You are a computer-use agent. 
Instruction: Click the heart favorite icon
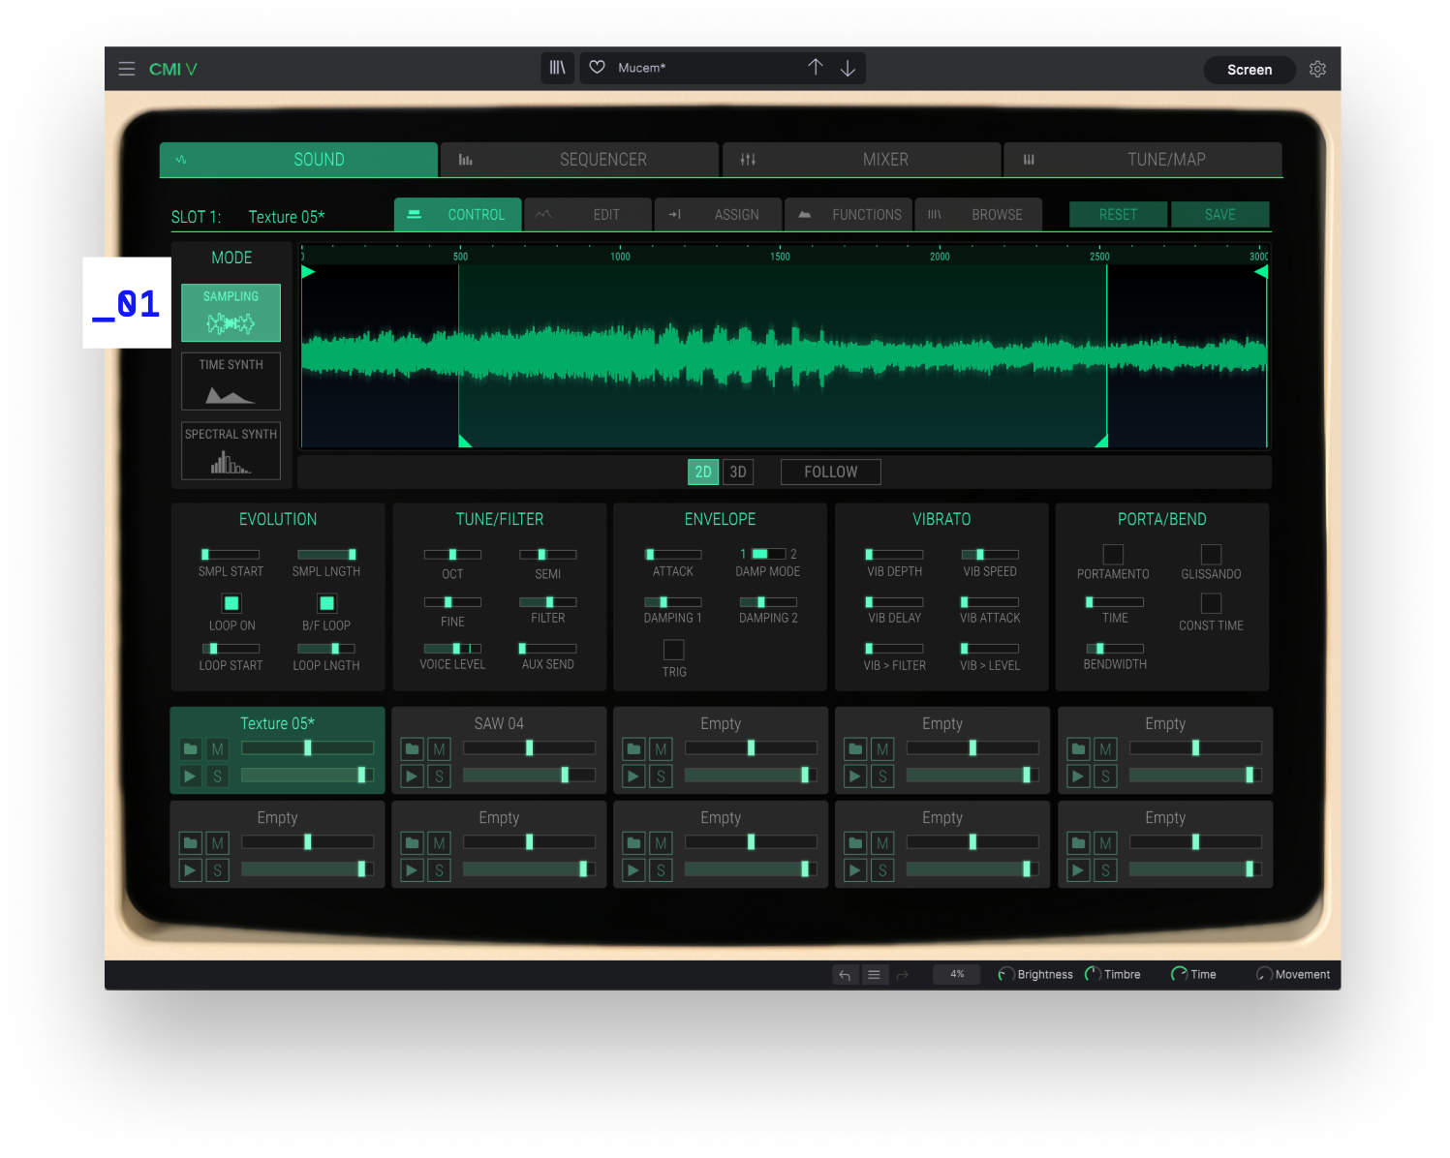click(598, 68)
